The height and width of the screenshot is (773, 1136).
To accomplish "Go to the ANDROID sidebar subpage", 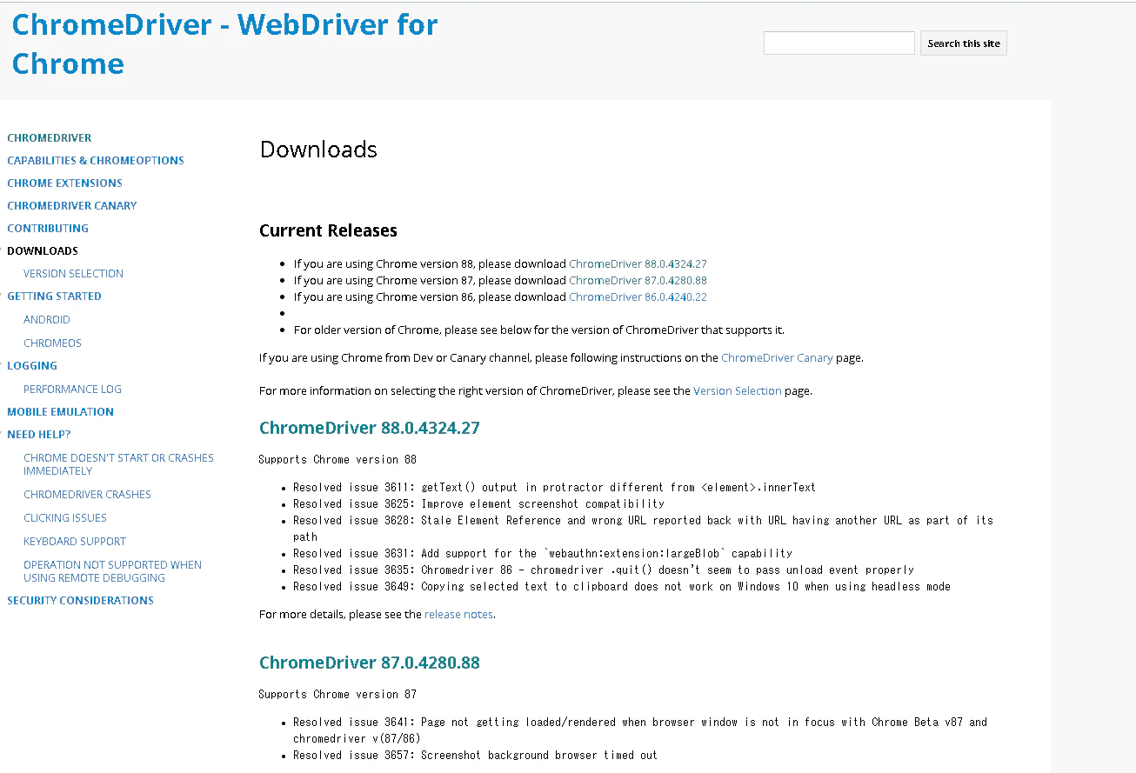I will 47,319.
